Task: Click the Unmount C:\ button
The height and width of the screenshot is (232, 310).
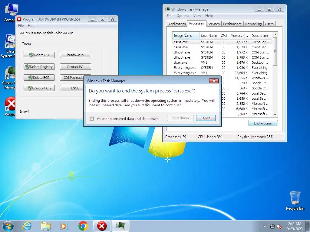Action: coord(39,88)
